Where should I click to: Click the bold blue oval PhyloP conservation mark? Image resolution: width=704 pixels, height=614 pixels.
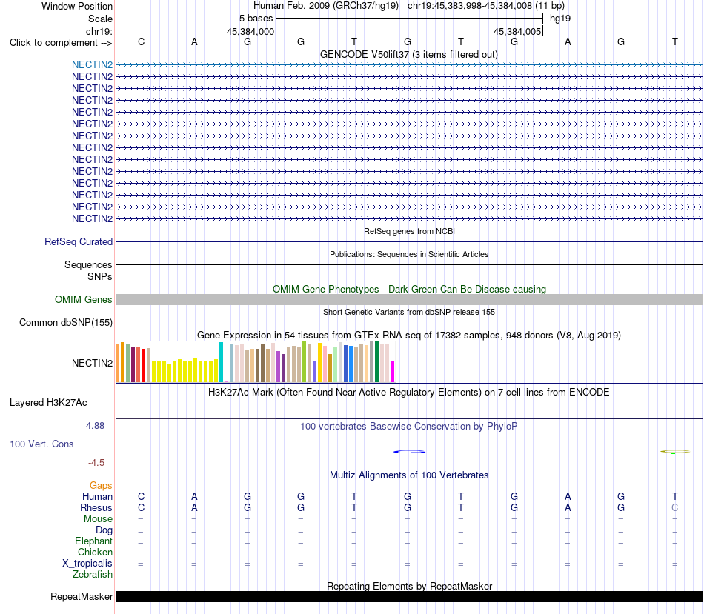click(x=410, y=452)
